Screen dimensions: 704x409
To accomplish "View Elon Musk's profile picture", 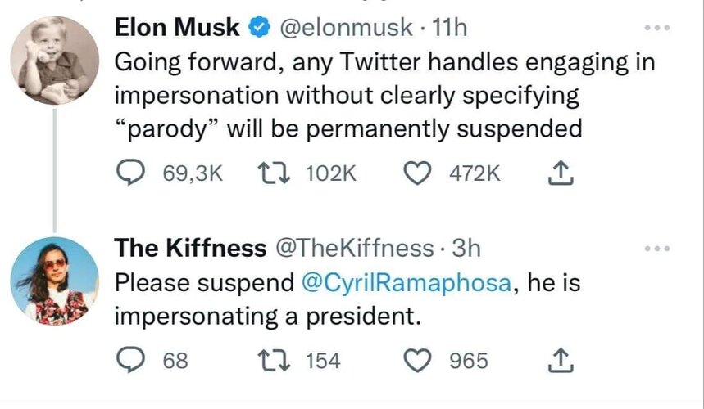I will pos(54,61).
